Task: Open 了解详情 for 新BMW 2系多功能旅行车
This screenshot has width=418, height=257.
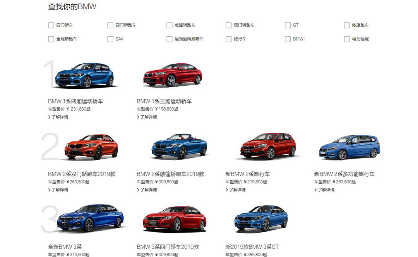Action: click(326, 190)
